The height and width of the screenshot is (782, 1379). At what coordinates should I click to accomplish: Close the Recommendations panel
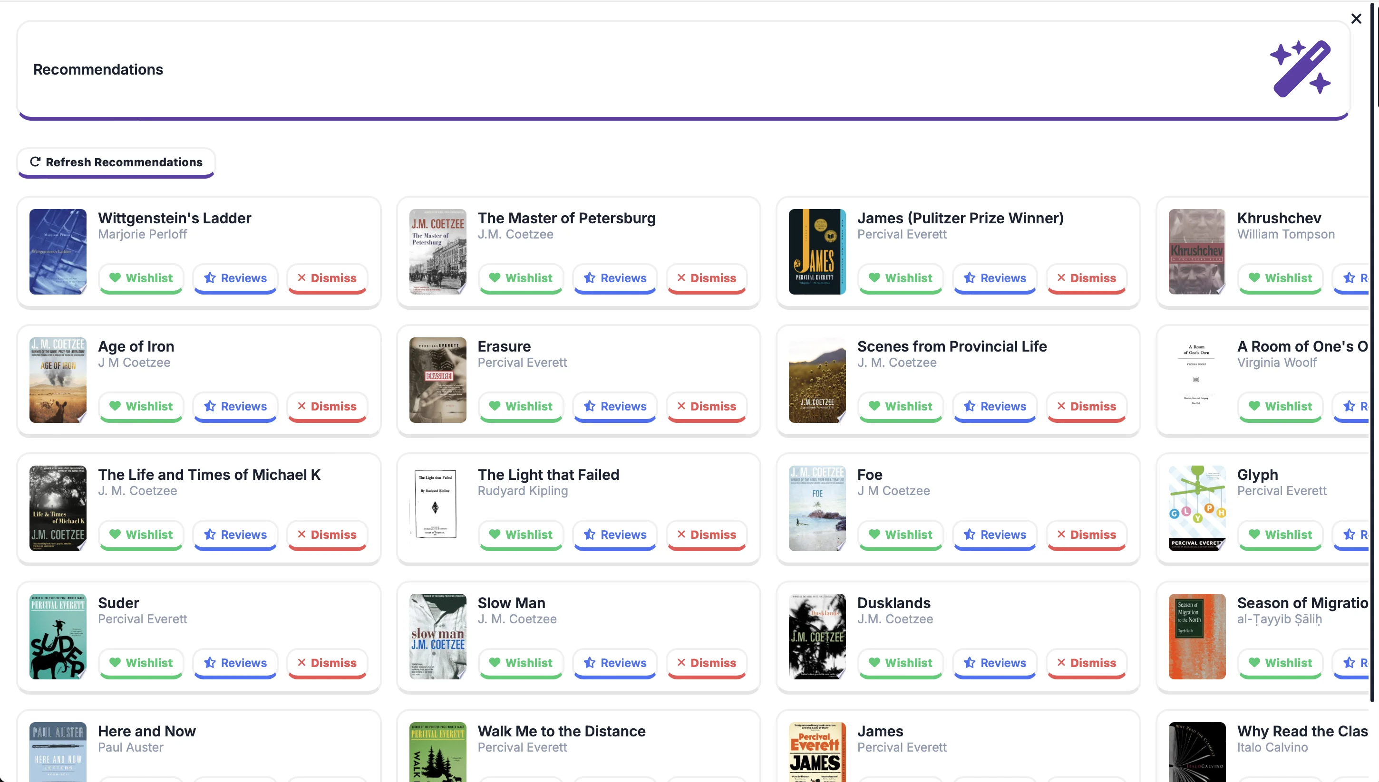1357,19
